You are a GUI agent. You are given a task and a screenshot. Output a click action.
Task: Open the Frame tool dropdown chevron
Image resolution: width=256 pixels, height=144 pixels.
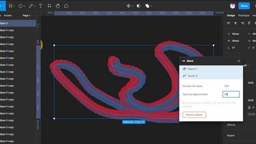pyautogui.click(x=14, y=6)
